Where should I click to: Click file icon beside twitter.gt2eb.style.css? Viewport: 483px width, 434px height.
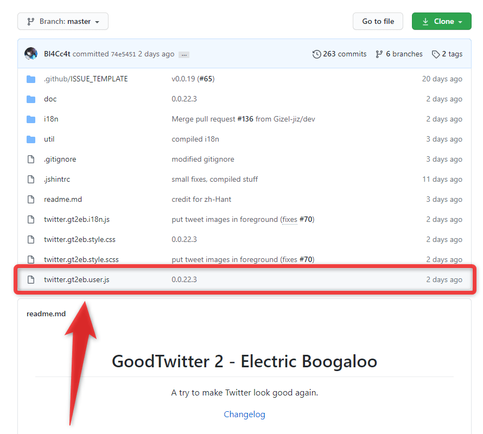tap(31, 239)
